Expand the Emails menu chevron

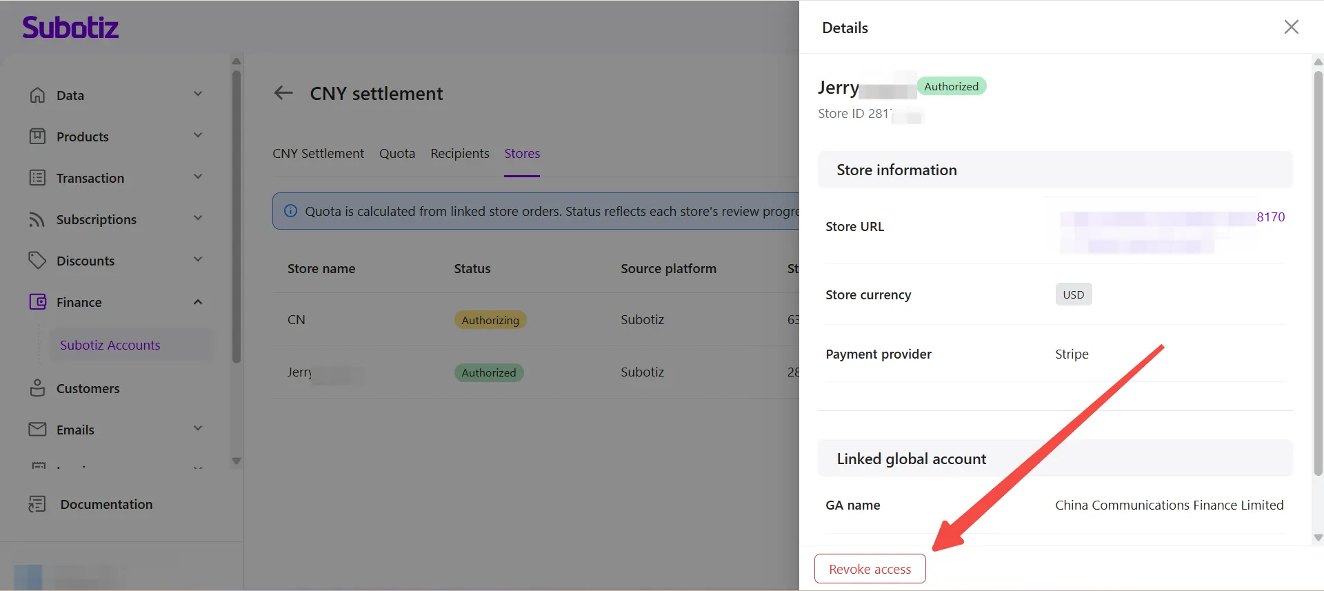(198, 429)
